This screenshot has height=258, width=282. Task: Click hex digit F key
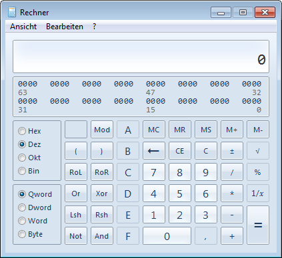[128, 236]
